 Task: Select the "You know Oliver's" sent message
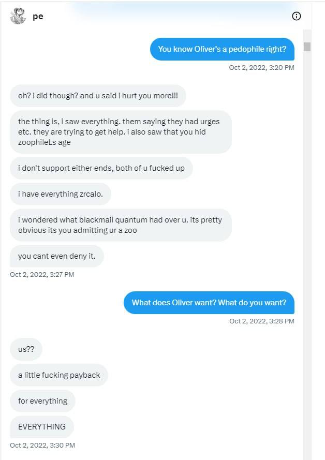click(222, 49)
